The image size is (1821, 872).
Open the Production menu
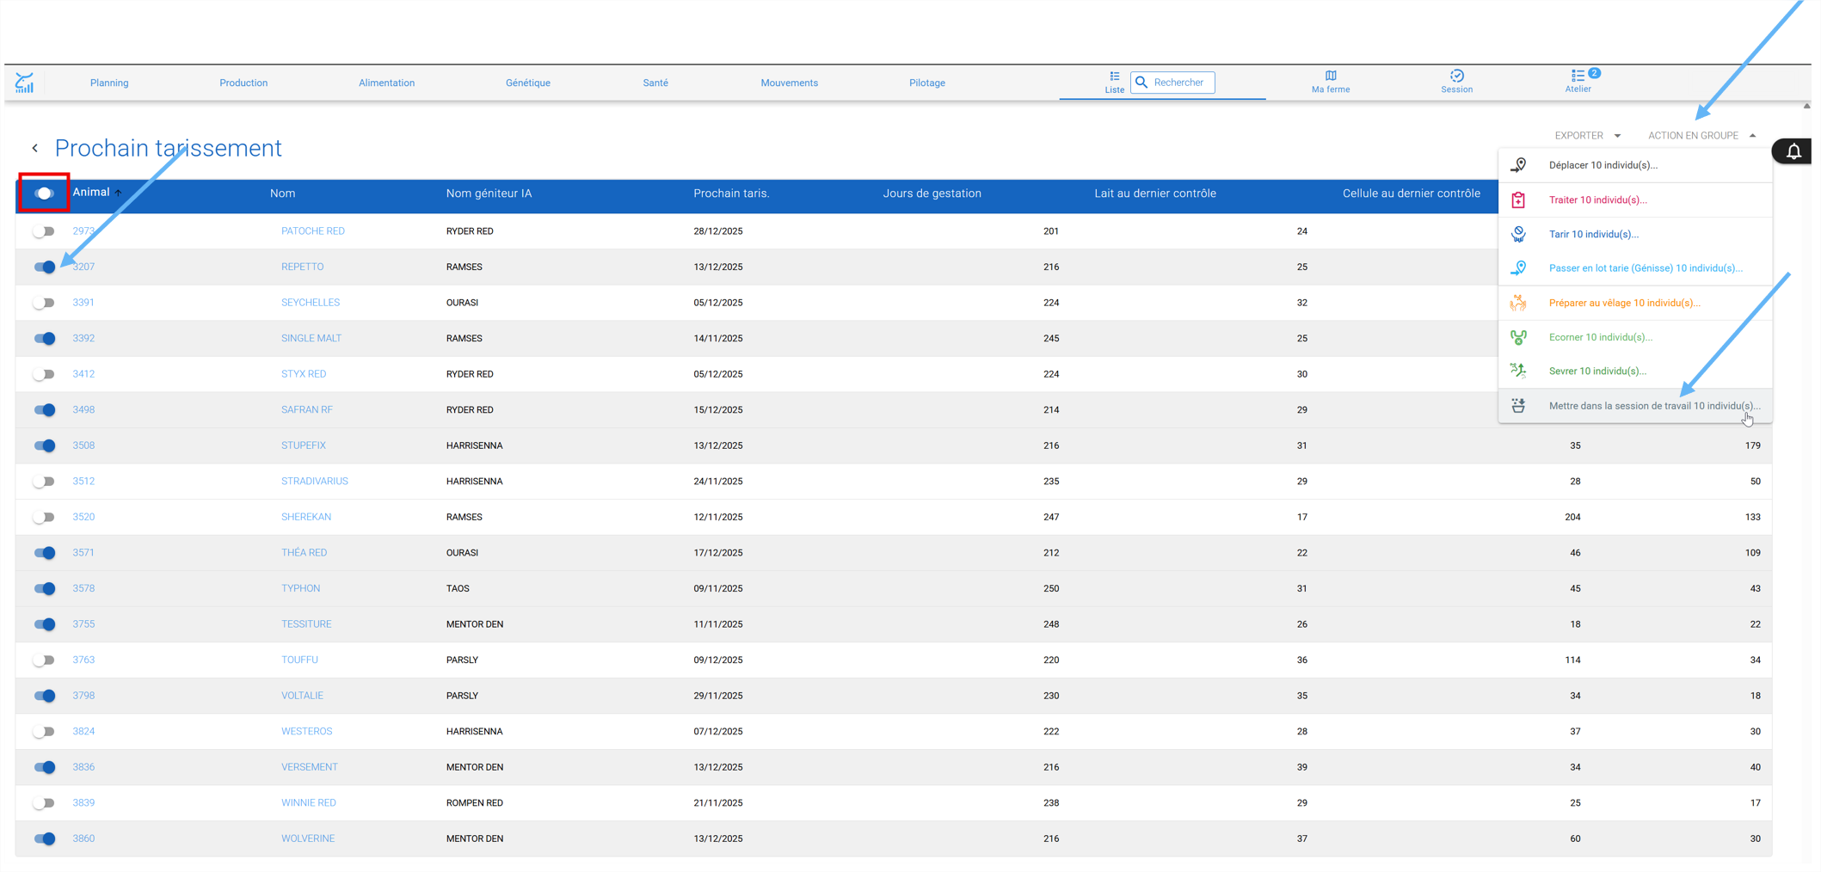click(243, 83)
